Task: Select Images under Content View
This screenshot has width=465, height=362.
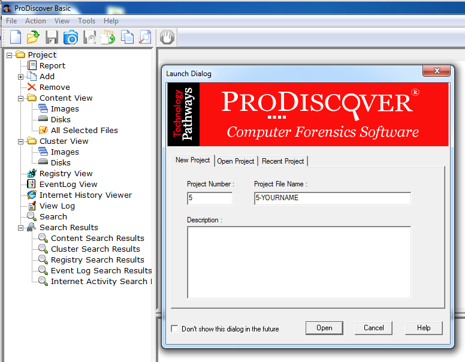Action: 65,108
